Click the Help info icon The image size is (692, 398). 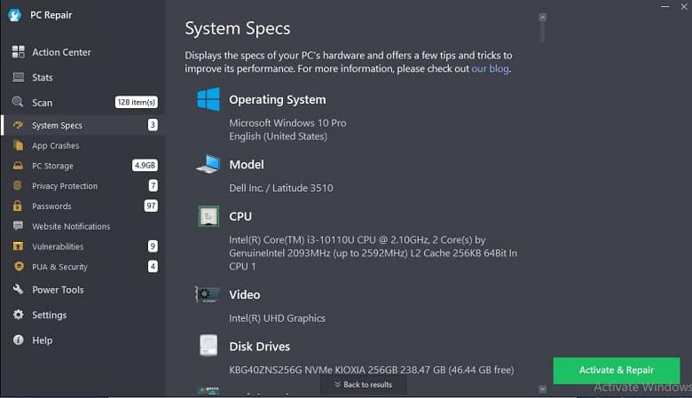[x=18, y=339]
